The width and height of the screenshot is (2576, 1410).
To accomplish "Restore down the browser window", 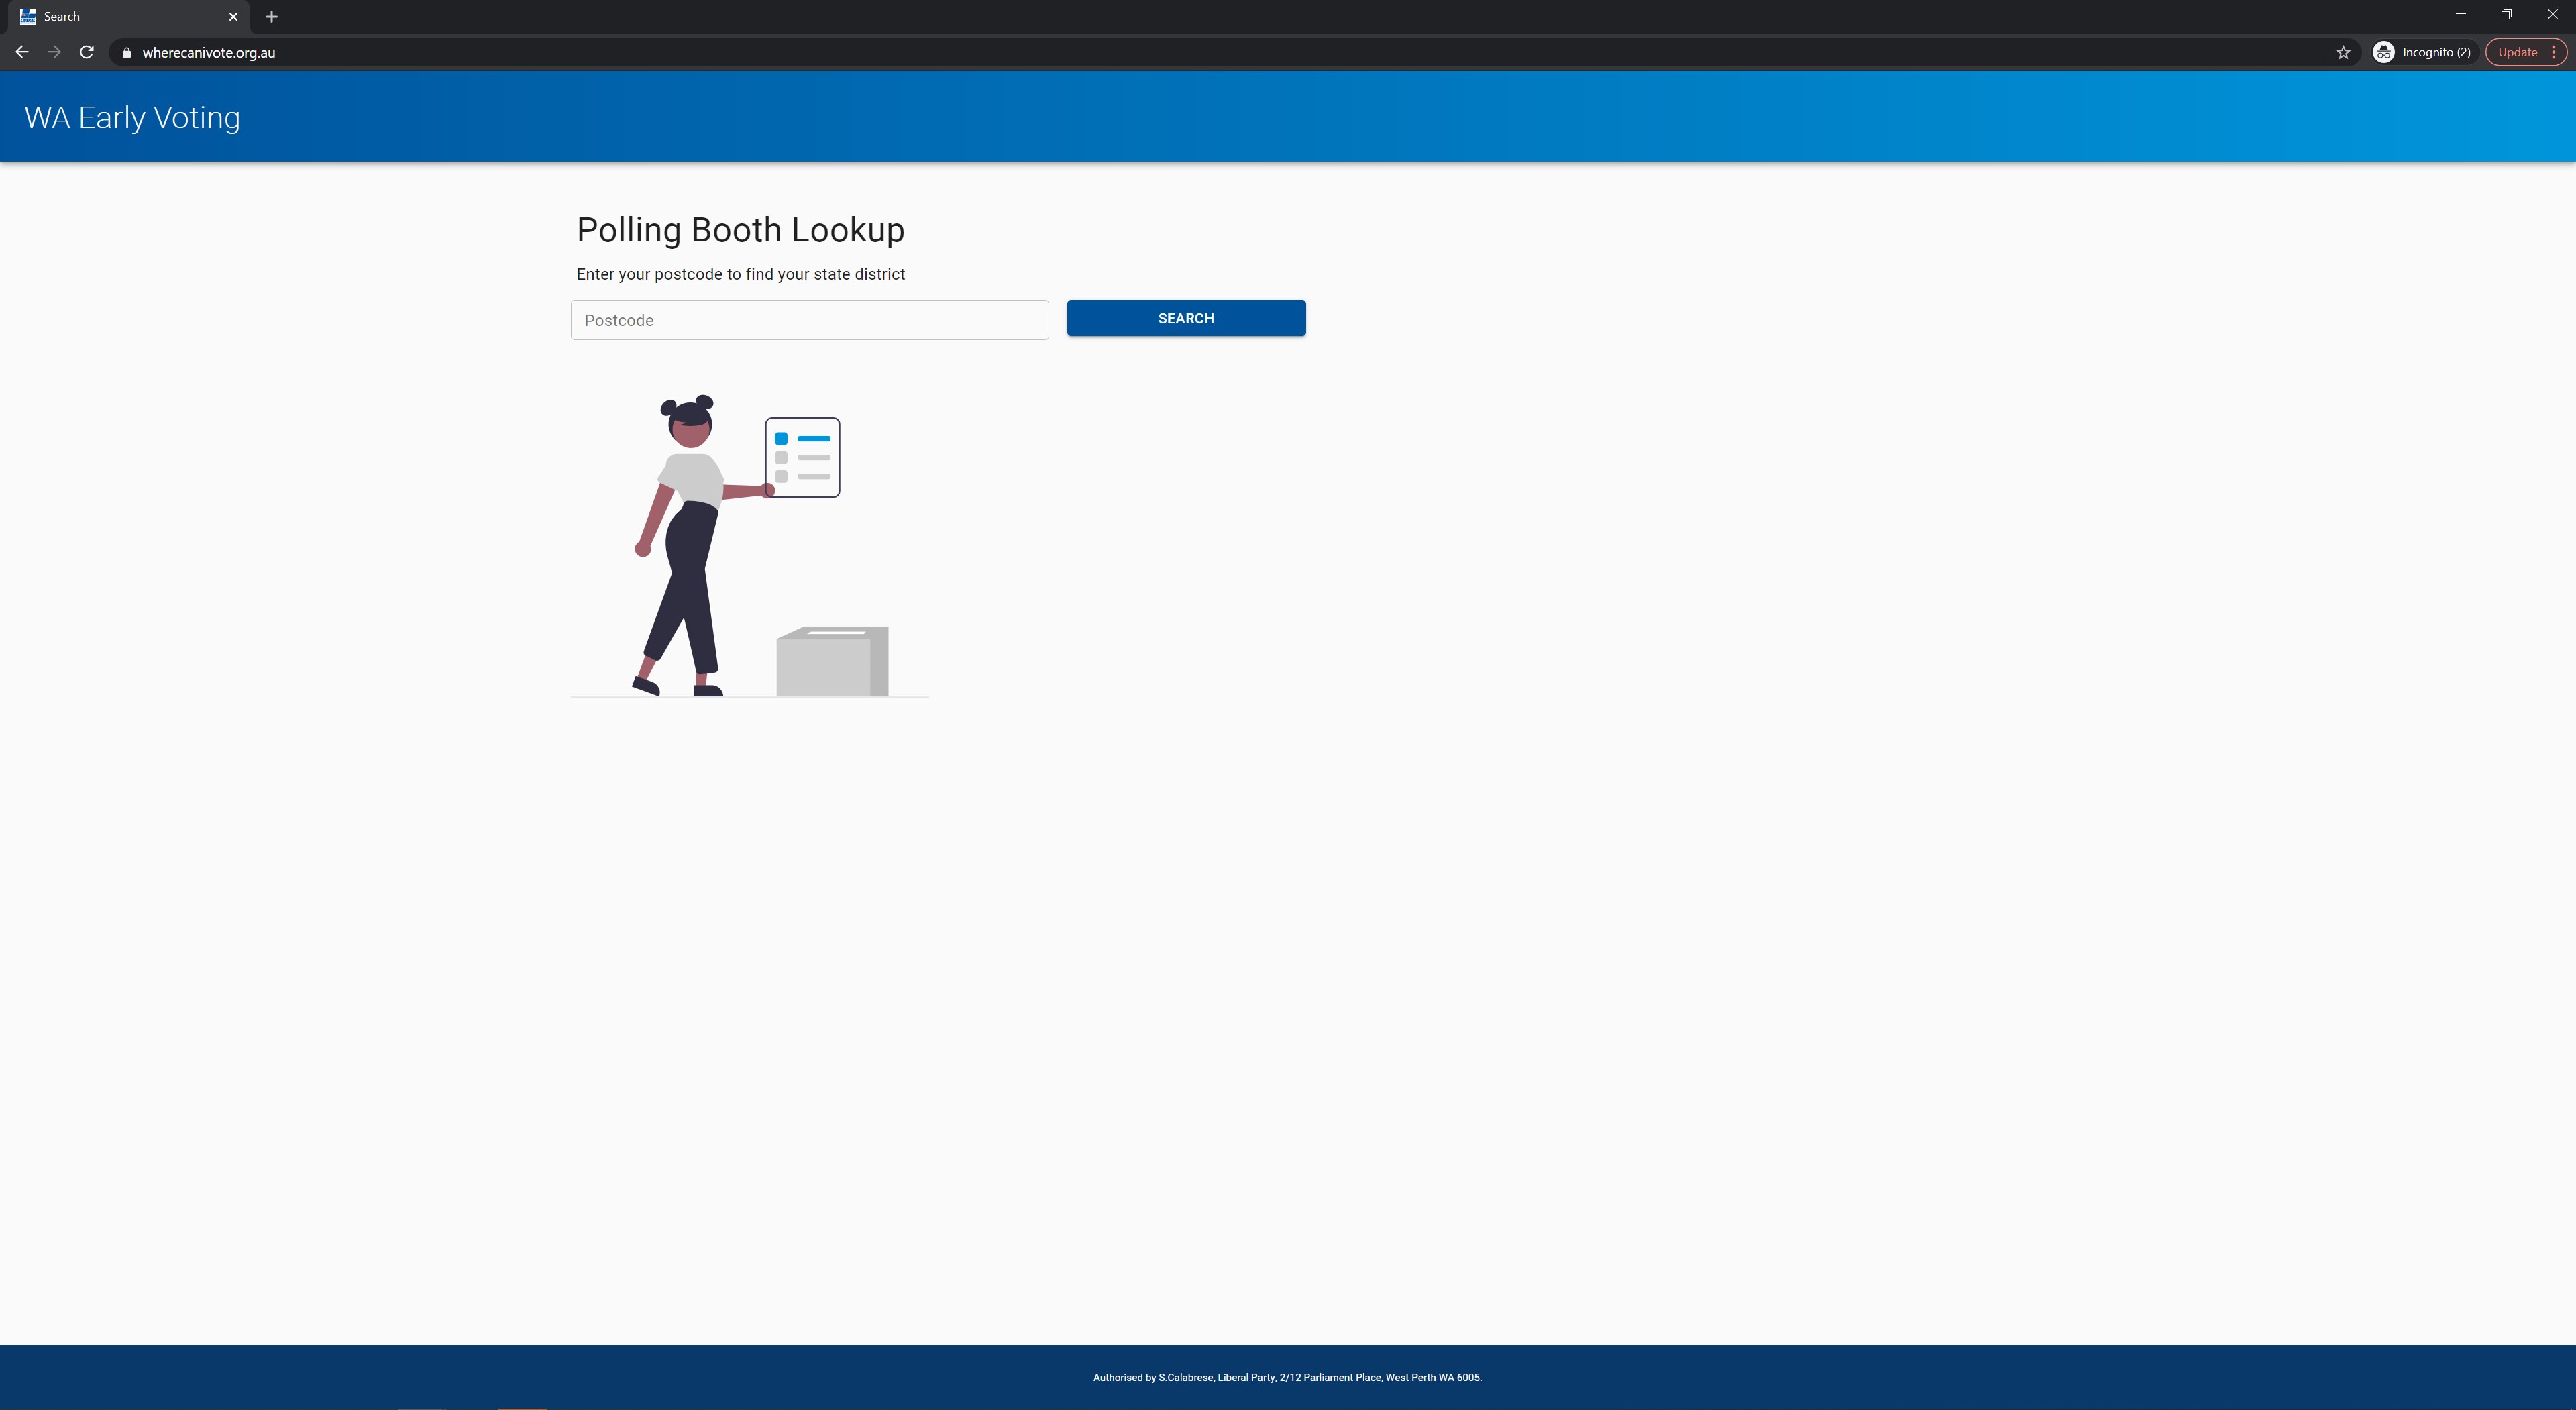I will (2506, 15).
